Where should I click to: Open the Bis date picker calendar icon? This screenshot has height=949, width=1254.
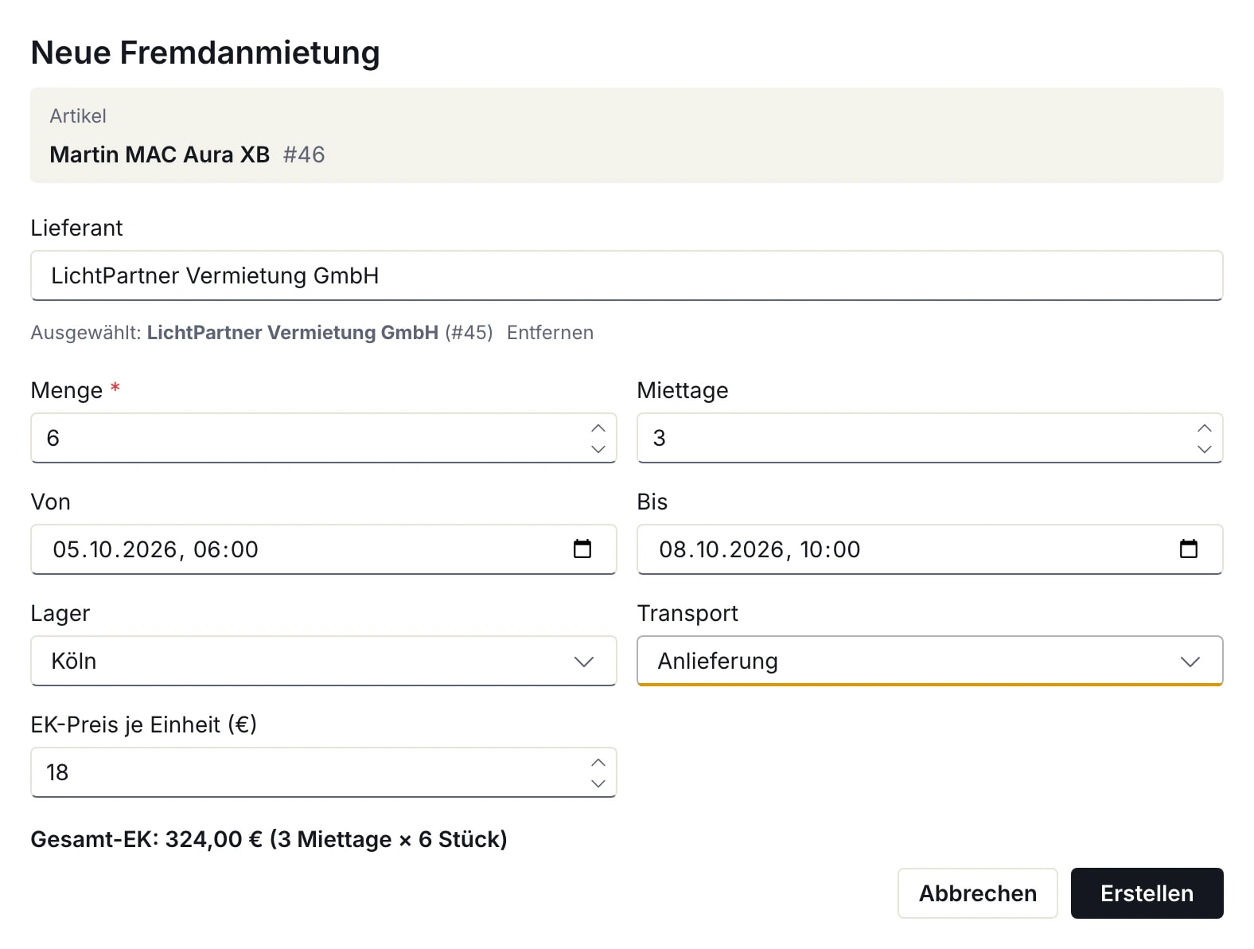coord(1189,549)
